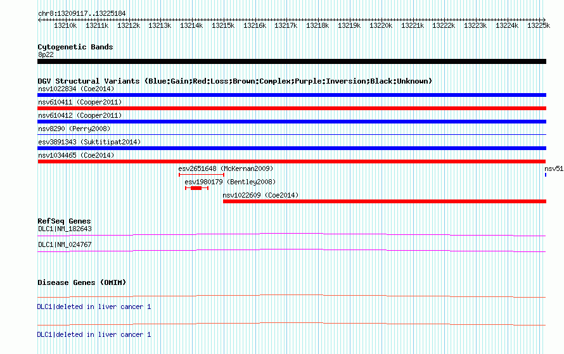The width and height of the screenshot is (564, 354).
Task: Select the red nsv1034465 loss bar
Action: (x=292, y=161)
